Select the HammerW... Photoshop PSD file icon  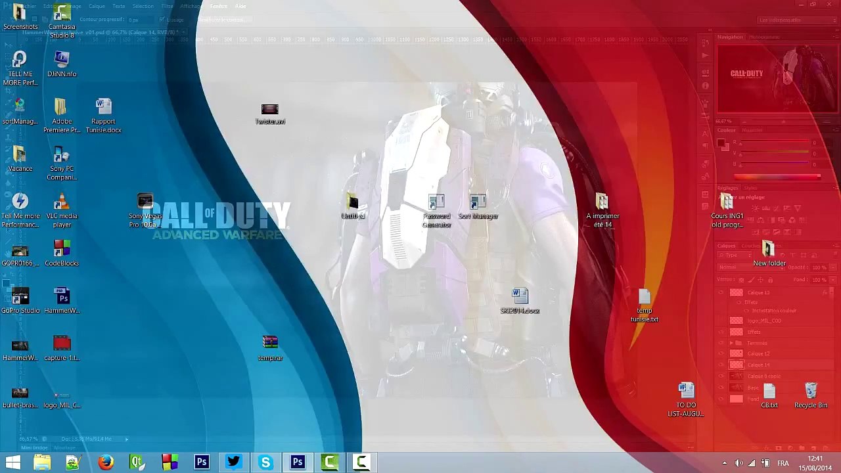(62, 301)
